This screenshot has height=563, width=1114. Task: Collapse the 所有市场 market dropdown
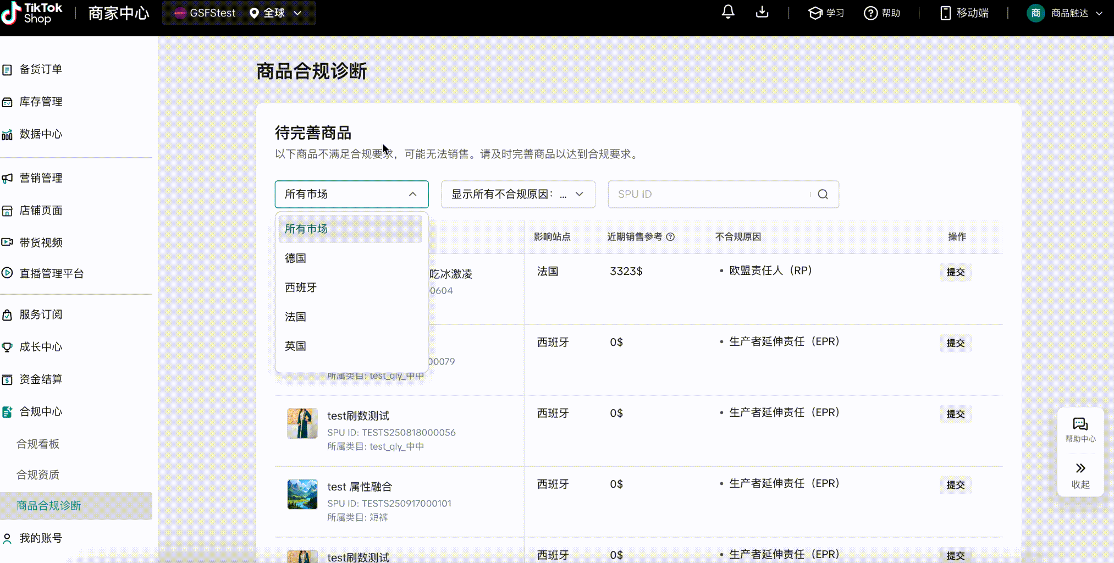(x=412, y=194)
